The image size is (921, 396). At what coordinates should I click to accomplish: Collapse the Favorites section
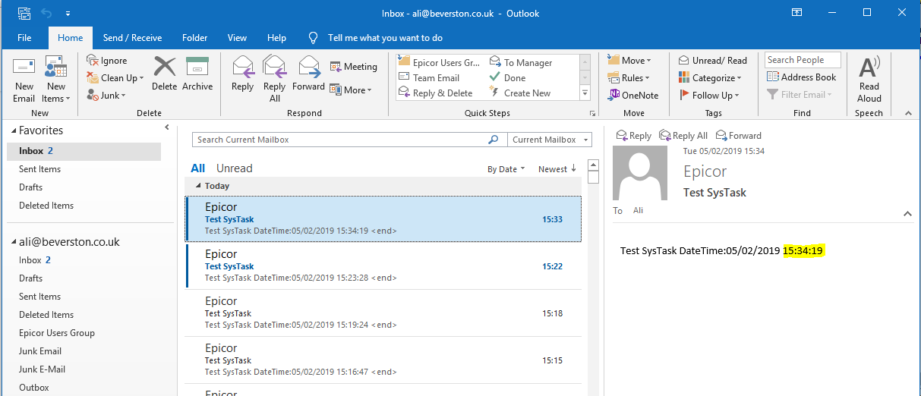[x=13, y=131]
